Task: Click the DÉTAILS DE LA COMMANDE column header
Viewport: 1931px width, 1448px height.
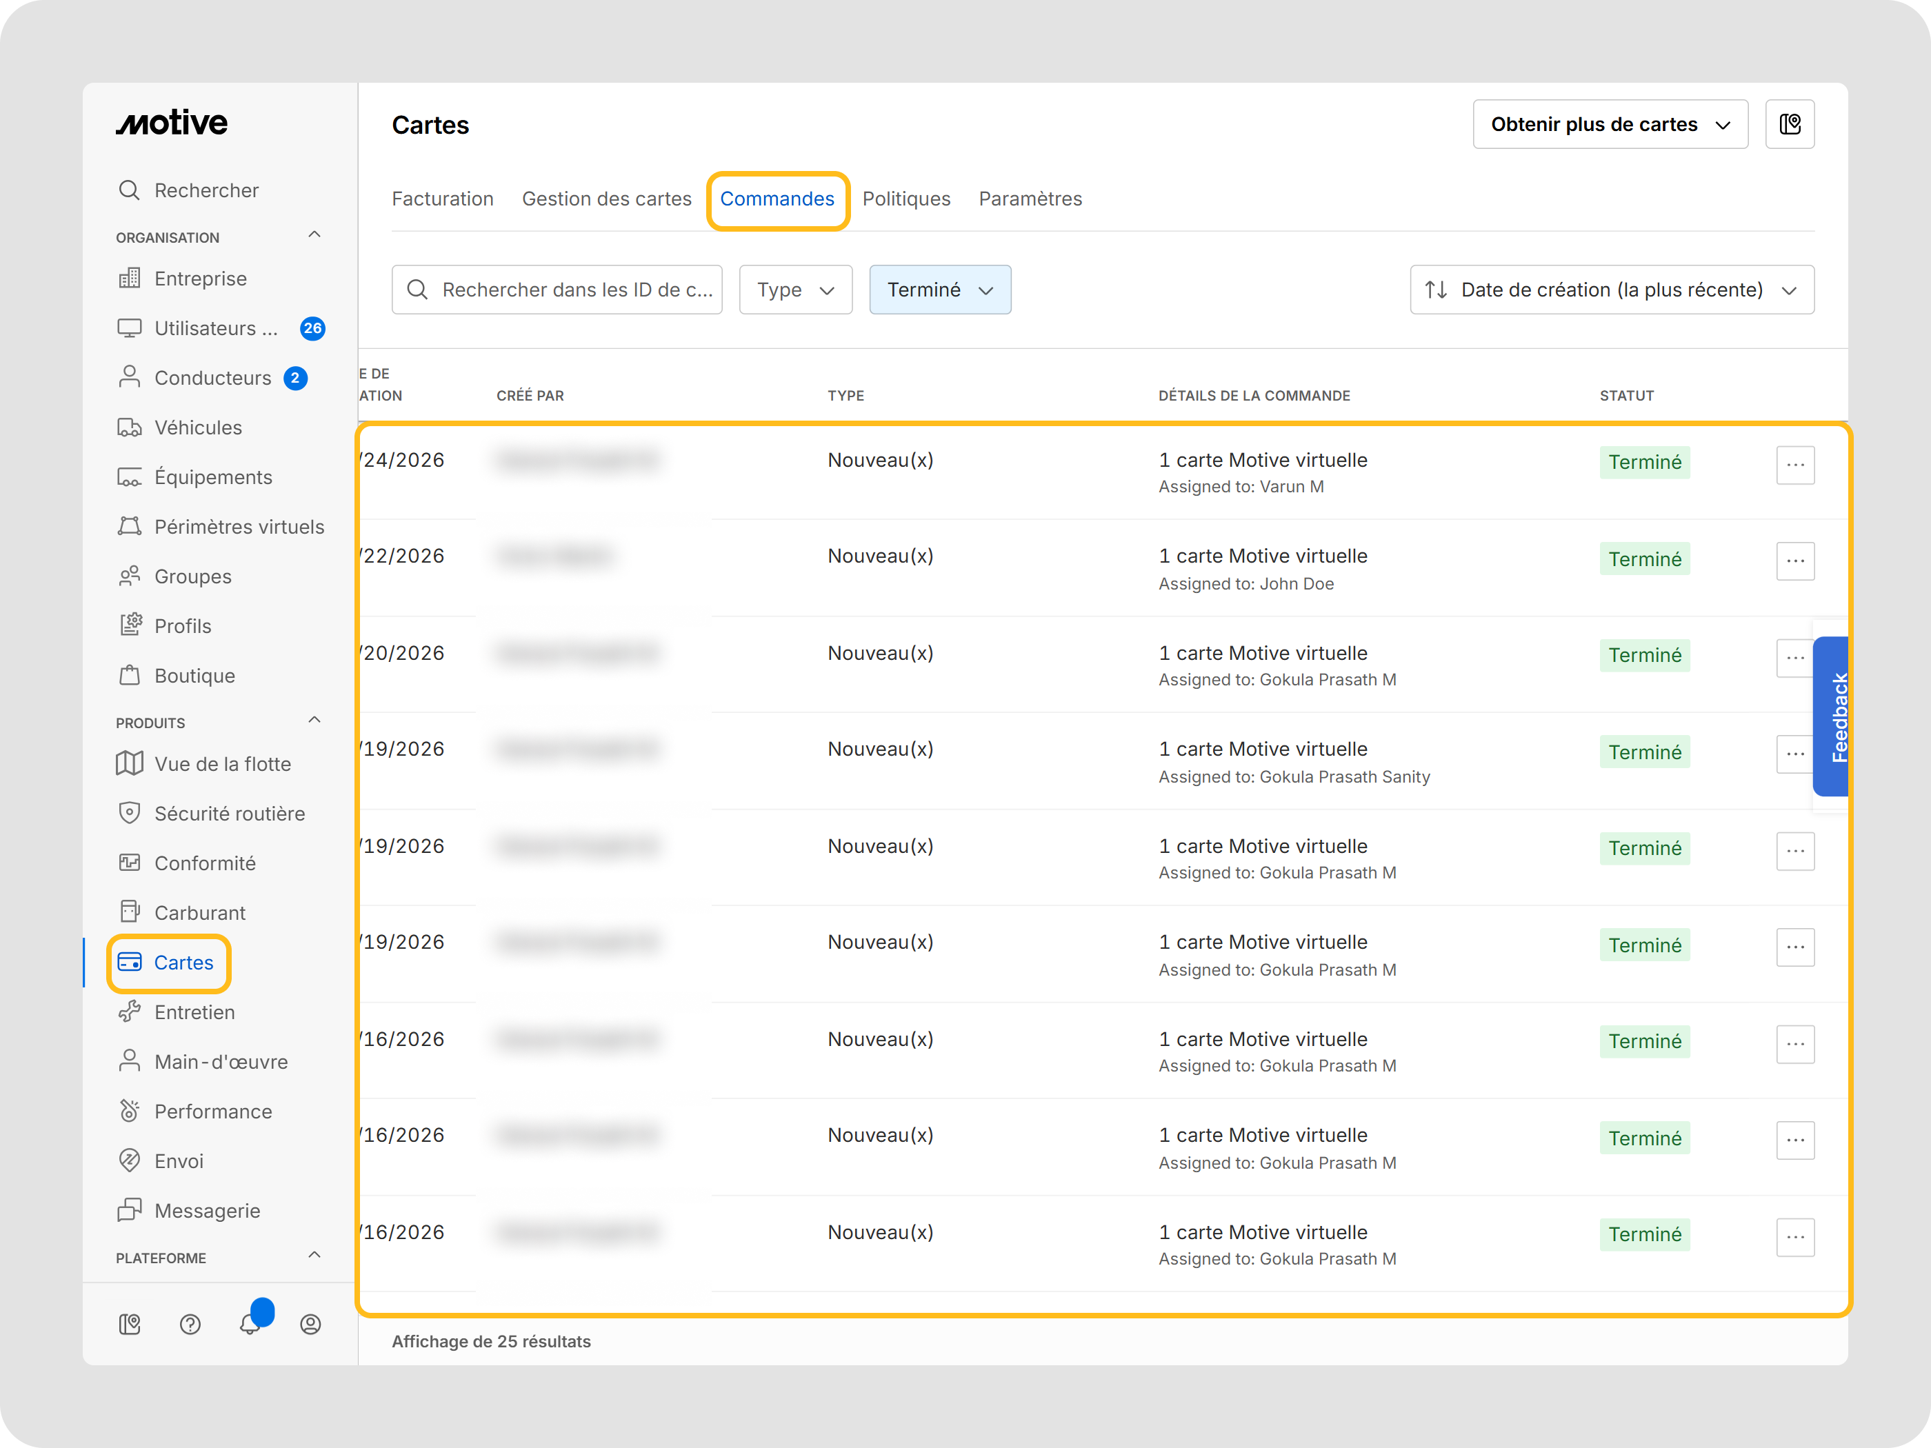Action: point(1254,395)
